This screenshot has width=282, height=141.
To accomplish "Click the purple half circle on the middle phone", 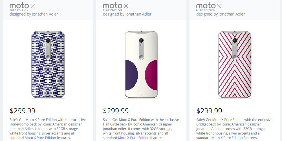I will 131,75.
